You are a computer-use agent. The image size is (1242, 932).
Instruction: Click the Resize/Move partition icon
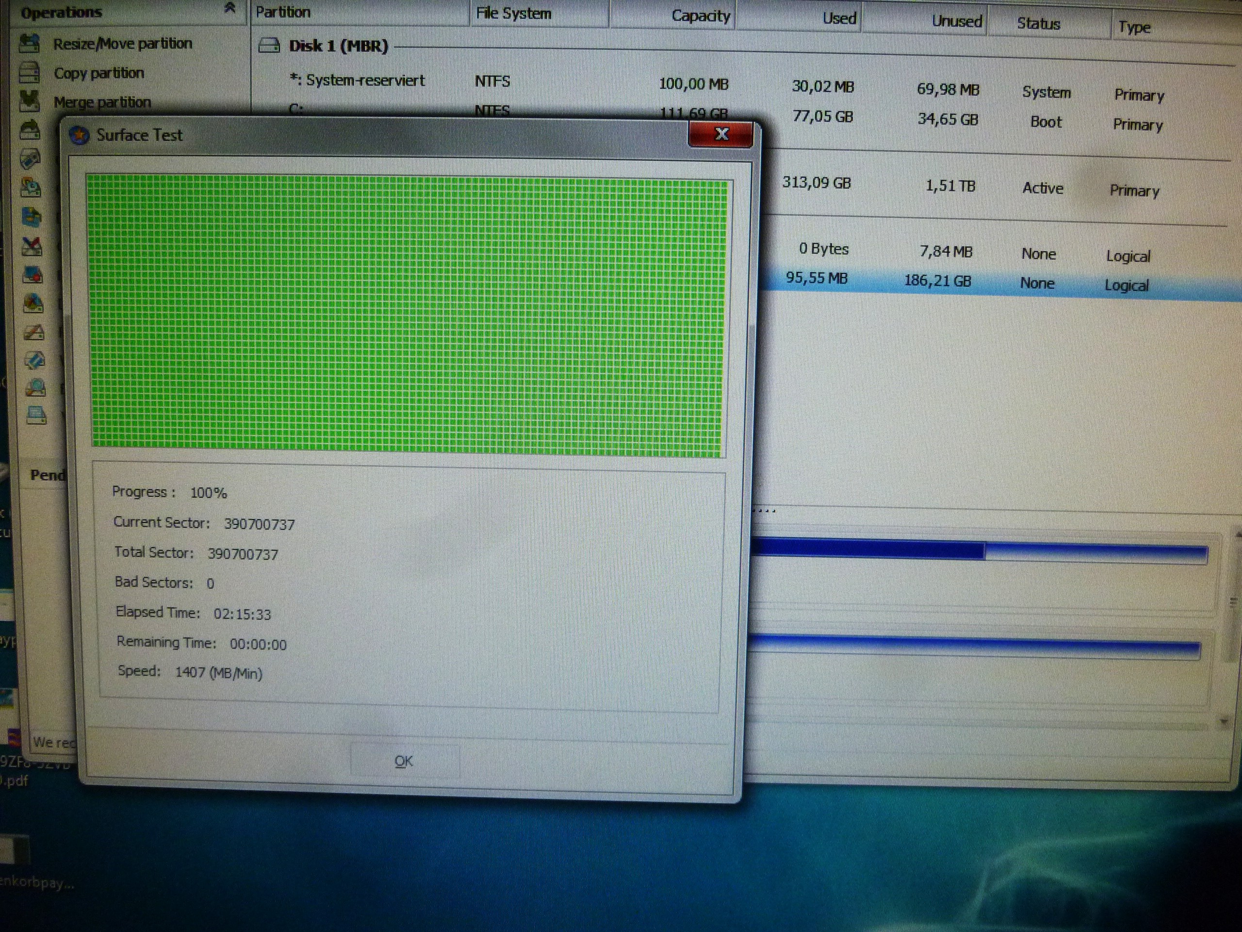click(30, 43)
